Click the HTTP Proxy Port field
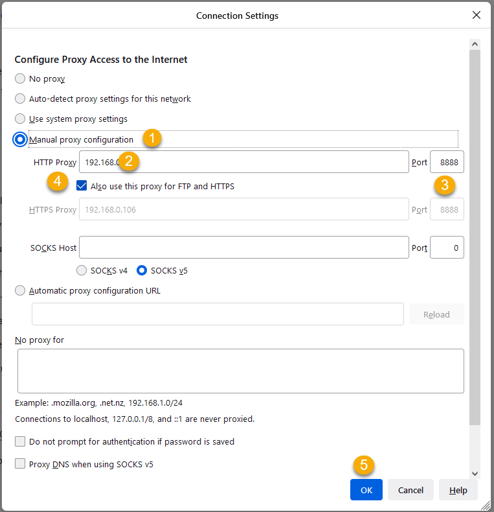Screen dimensions: 494x512 pyautogui.click(x=447, y=162)
